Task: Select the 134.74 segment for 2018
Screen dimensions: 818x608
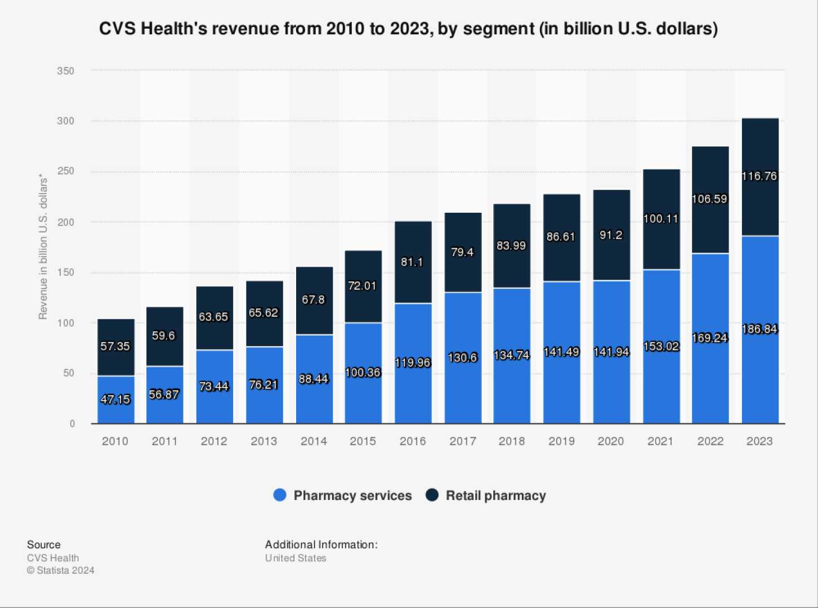Action: [512, 356]
